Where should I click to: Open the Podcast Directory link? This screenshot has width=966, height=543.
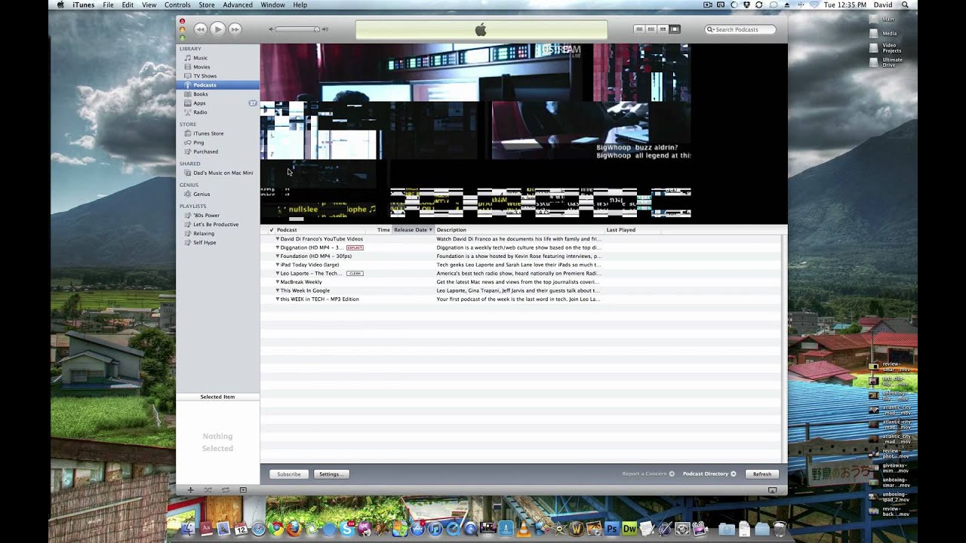[x=709, y=474]
